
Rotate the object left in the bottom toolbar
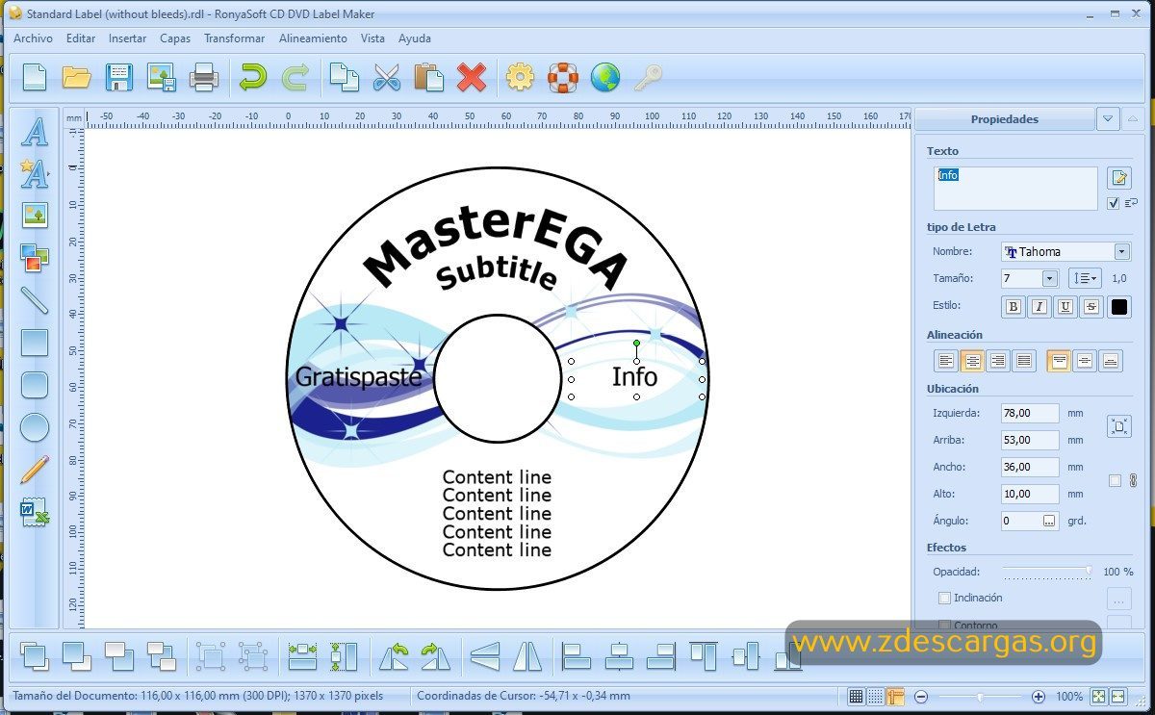(x=394, y=656)
